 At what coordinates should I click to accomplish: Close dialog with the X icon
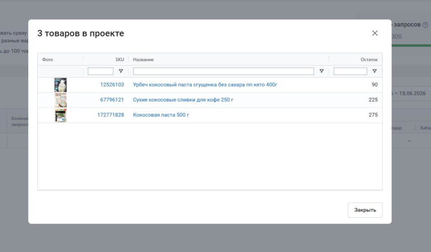tap(375, 33)
